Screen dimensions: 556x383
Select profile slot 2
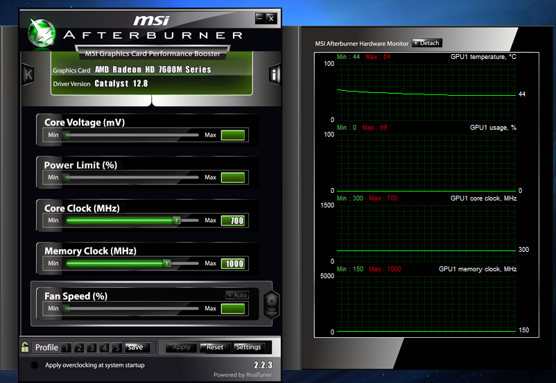tap(79, 348)
